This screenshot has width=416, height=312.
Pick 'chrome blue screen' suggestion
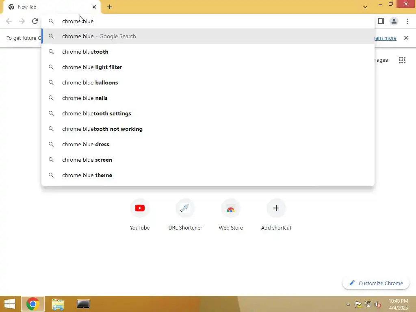[x=208, y=159]
